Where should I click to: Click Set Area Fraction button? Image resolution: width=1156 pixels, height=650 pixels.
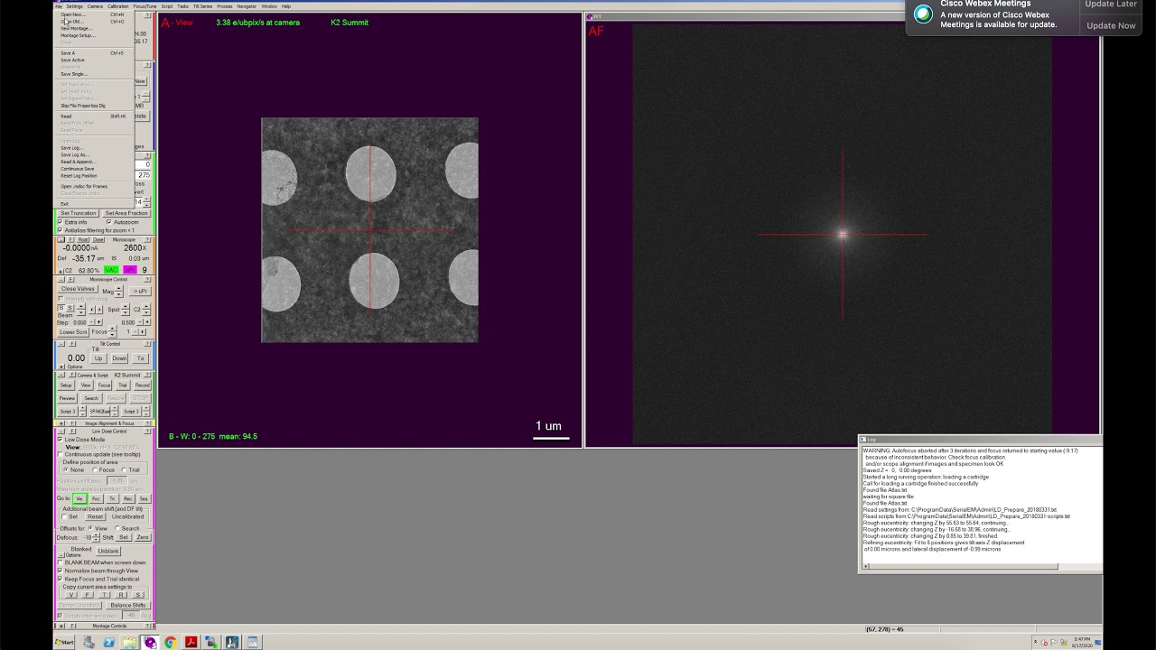[x=126, y=213]
